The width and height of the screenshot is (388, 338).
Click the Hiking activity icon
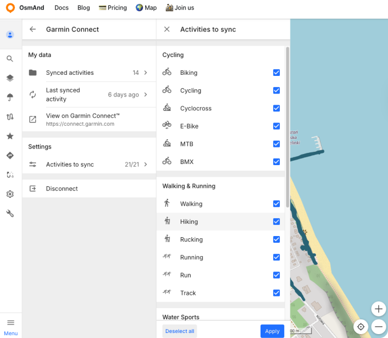(x=167, y=221)
